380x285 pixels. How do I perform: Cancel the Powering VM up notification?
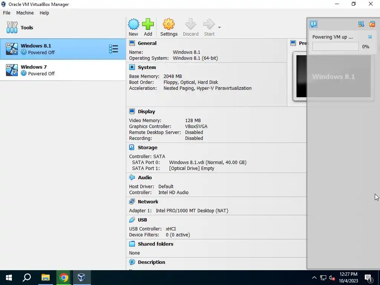click(370, 37)
